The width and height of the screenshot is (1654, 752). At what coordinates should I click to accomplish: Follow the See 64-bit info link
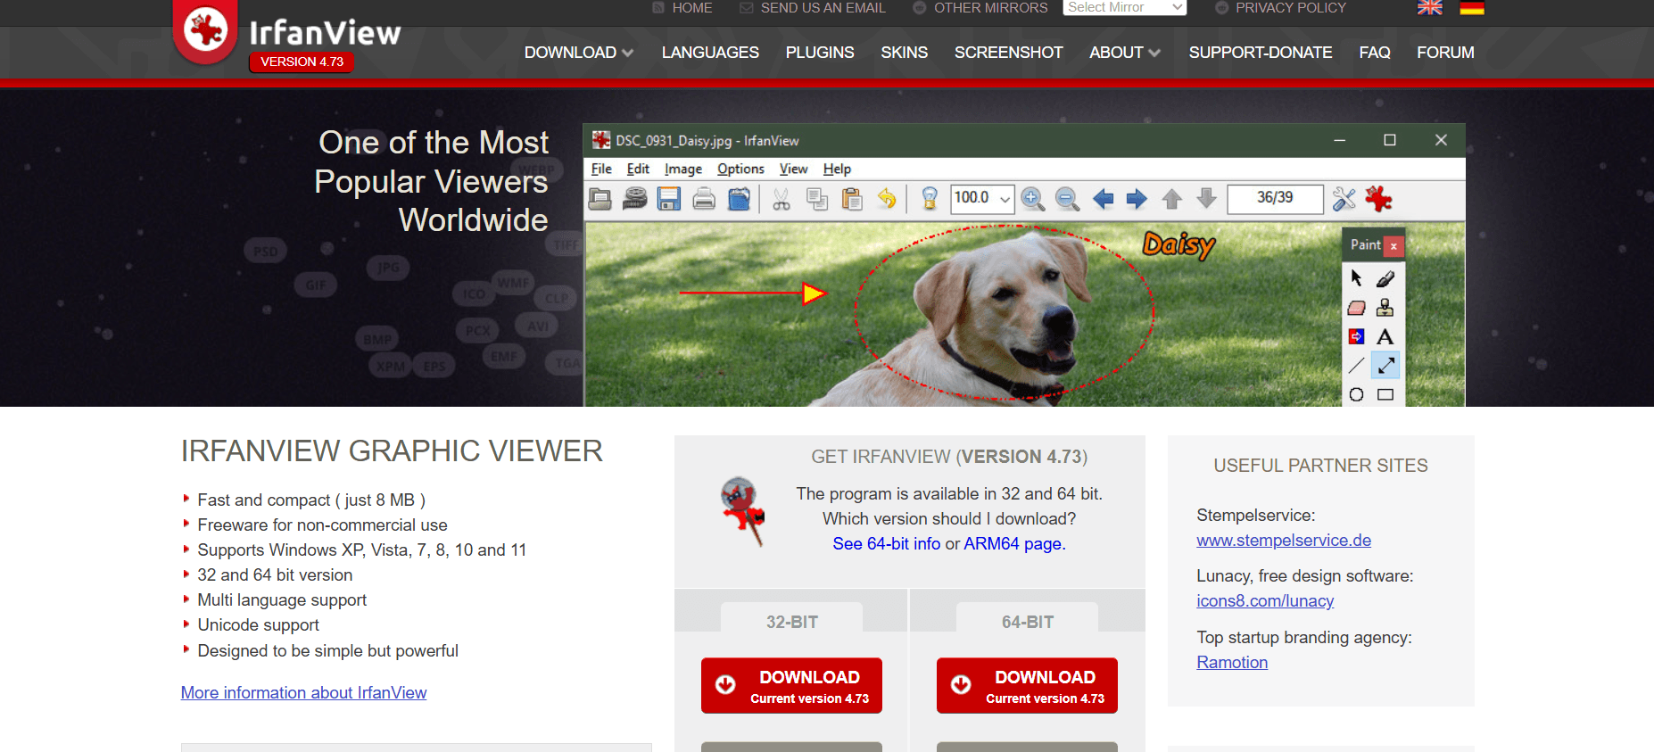point(886,544)
